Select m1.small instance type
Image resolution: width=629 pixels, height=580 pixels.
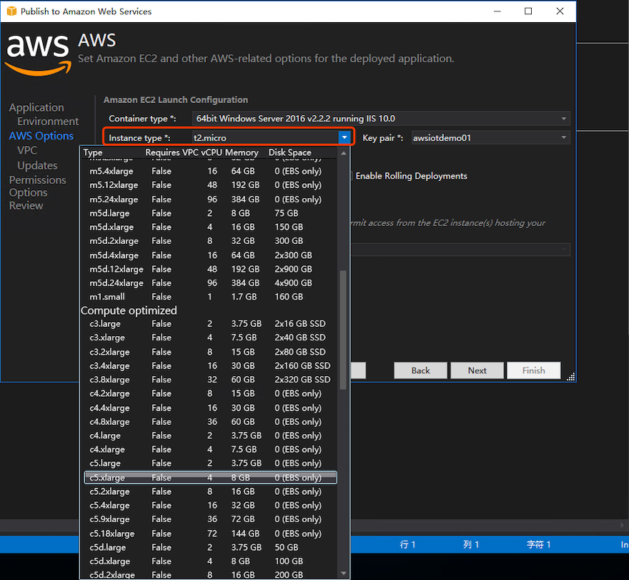(x=211, y=297)
